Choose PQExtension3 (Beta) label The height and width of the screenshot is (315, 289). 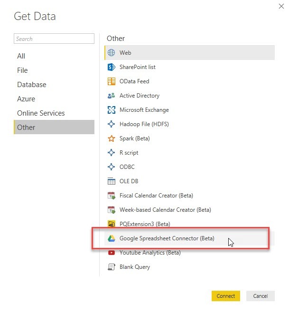click(x=145, y=224)
